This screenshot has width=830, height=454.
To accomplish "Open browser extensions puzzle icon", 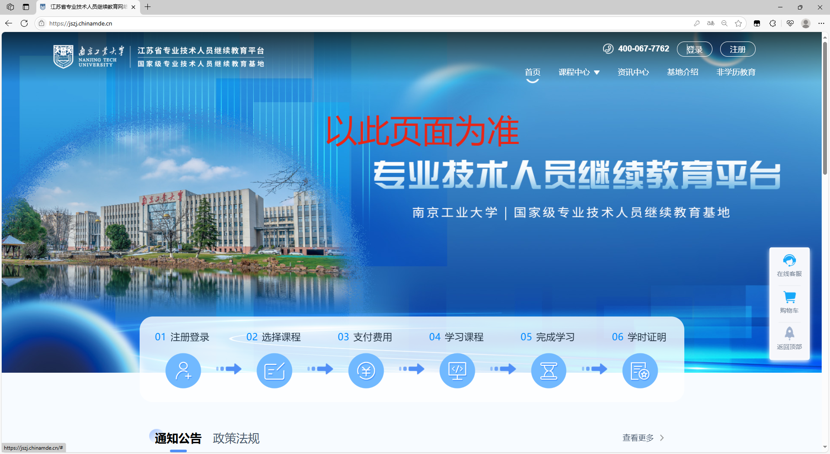I will click(x=773, y=23).
